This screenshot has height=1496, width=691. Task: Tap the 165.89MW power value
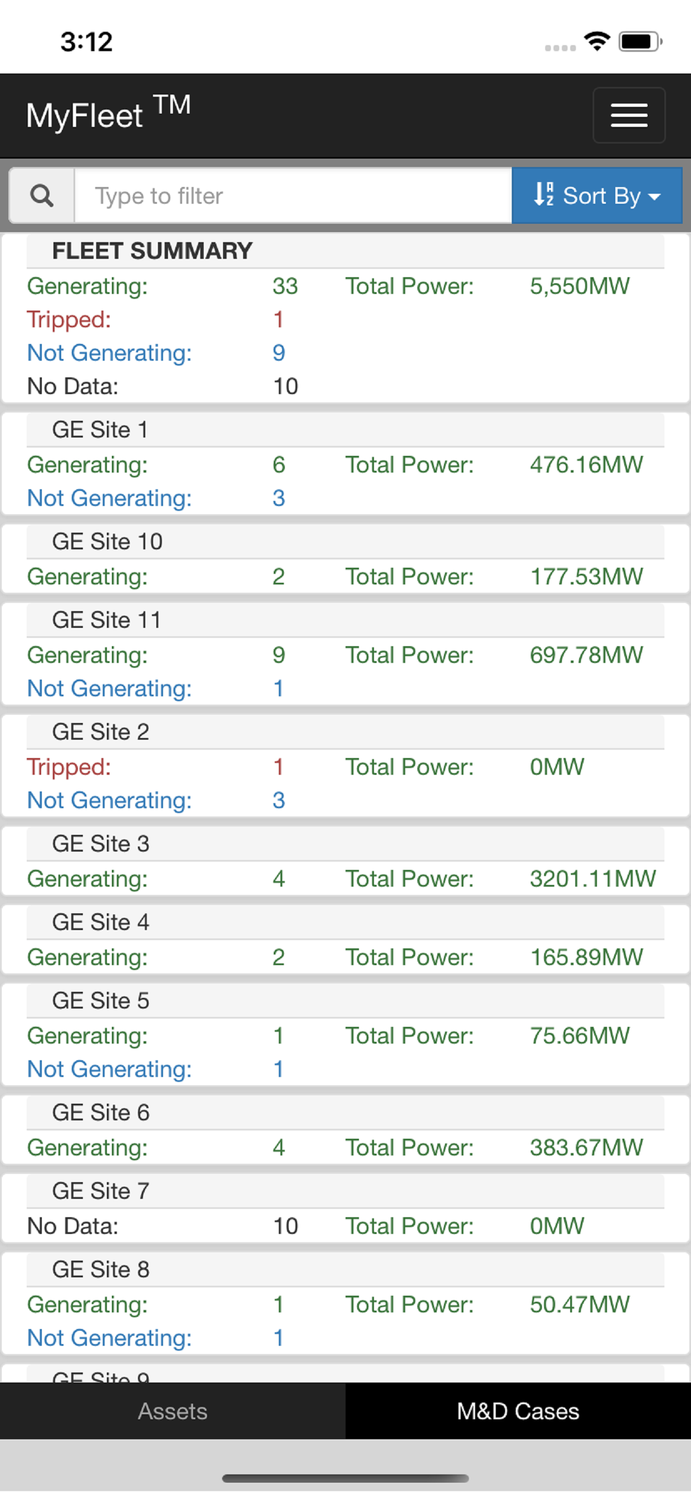[x=586, y=957]
